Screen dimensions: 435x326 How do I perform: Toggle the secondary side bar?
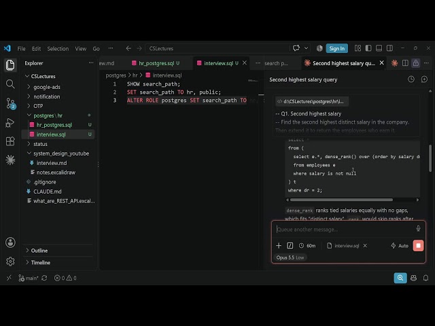[389, 48]
